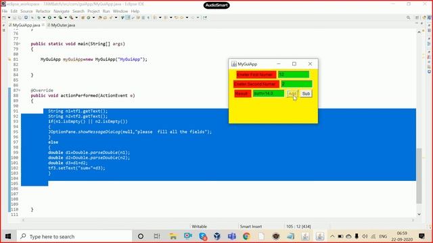Click the red Enter Second Number label
Screen dimensions: 433x243
tap(256, 84)
